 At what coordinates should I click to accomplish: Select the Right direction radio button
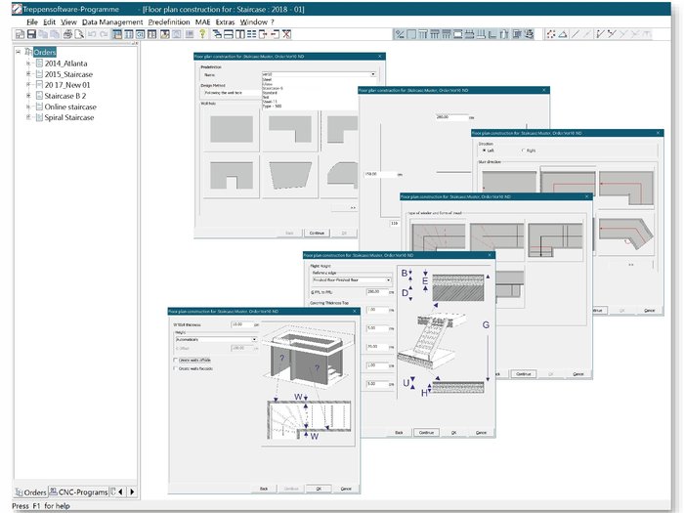(x=523, y=150)
